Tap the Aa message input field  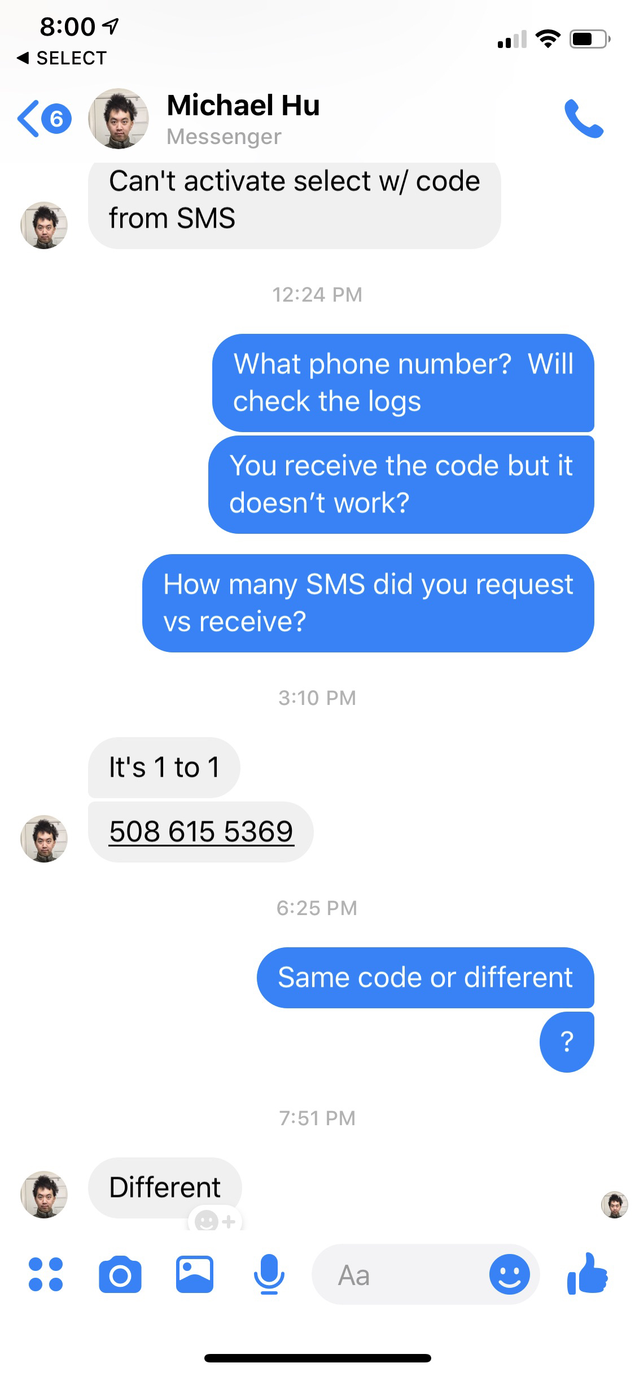(x=401, y=1274)
